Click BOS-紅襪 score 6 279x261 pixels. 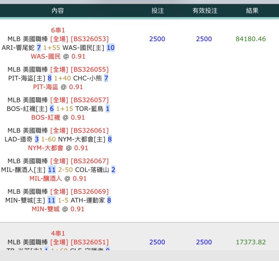coord(52,109)
